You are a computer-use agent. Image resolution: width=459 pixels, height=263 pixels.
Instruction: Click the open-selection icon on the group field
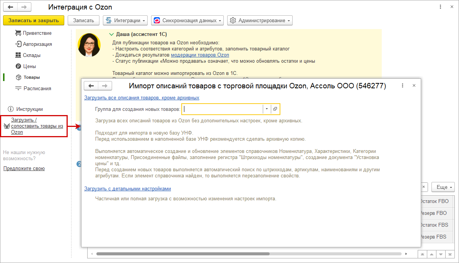tap(275, 109)
